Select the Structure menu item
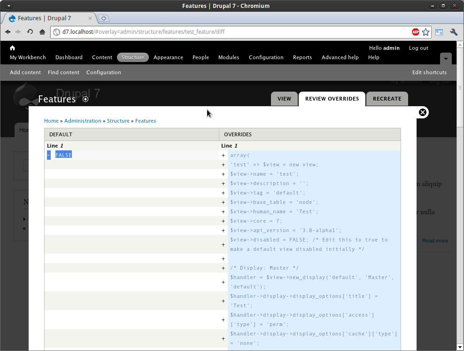 tap(132, 57)
